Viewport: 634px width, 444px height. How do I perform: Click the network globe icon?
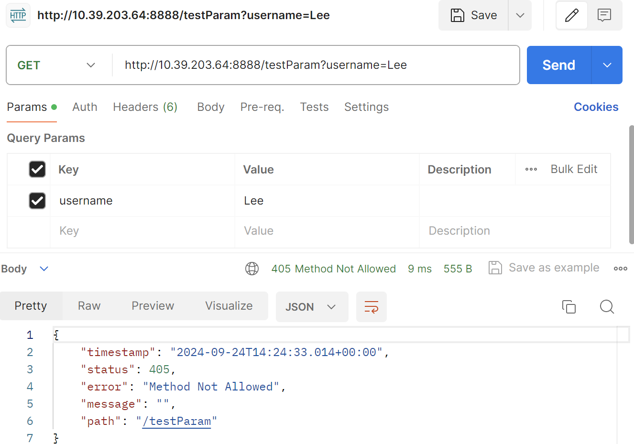252,269
